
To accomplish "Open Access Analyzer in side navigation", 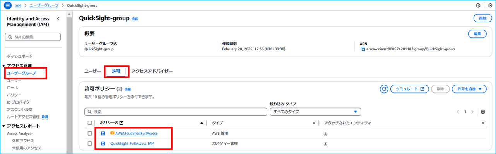I will (x=20, y=134).
